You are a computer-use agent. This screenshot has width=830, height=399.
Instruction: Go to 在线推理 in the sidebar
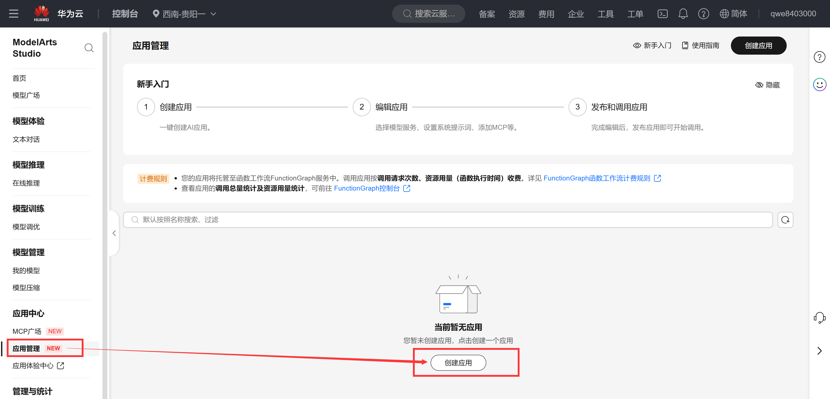click(26, 183)
